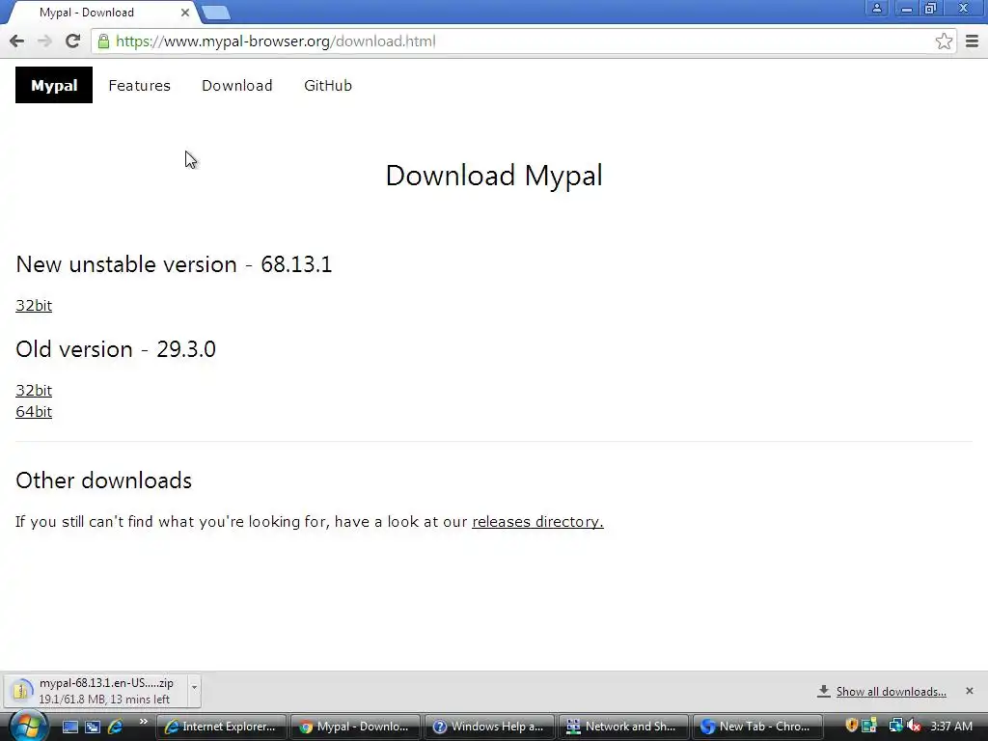Close the Mypal - Download tab
The width and height of the screenshot is (988, 741).
(x=184, y=13)
